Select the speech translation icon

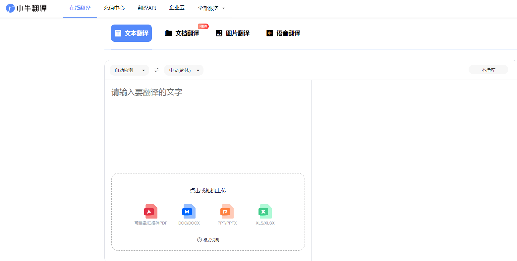tap(269, 33)
